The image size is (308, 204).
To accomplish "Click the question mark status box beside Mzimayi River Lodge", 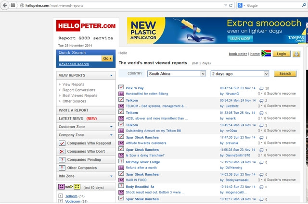I will pos(121,162).
